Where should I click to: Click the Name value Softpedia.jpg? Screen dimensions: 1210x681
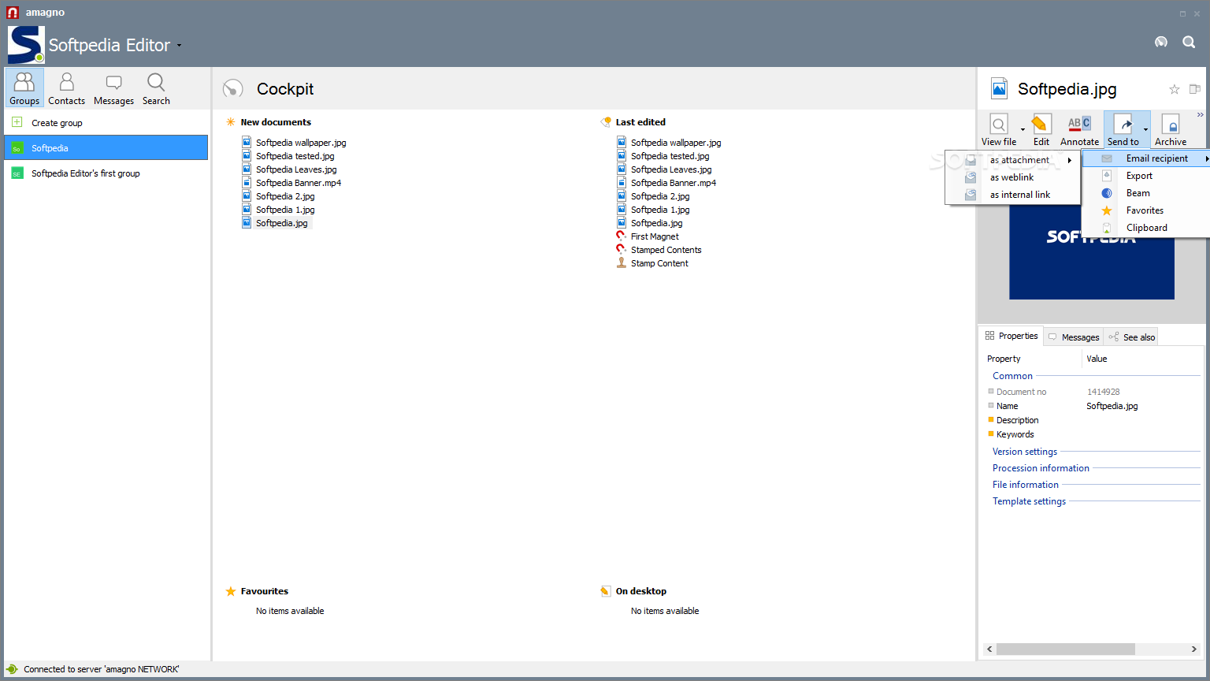[1112, 406]
